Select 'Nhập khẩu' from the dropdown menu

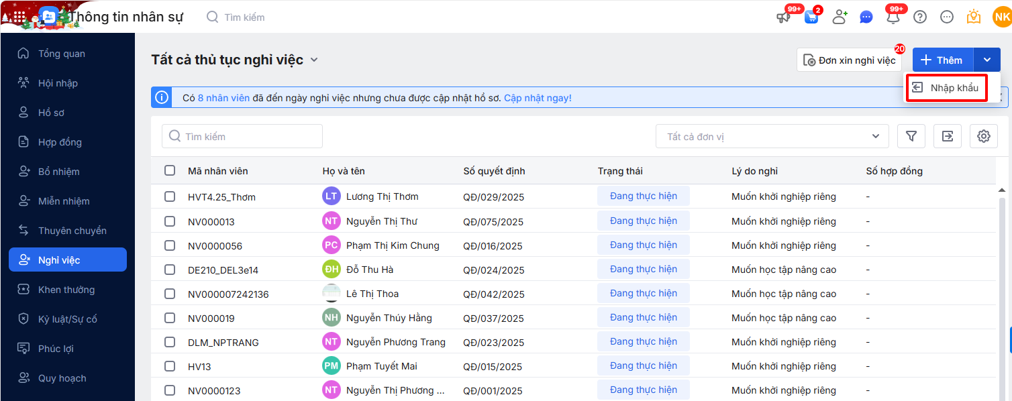[x=946, y=88]
